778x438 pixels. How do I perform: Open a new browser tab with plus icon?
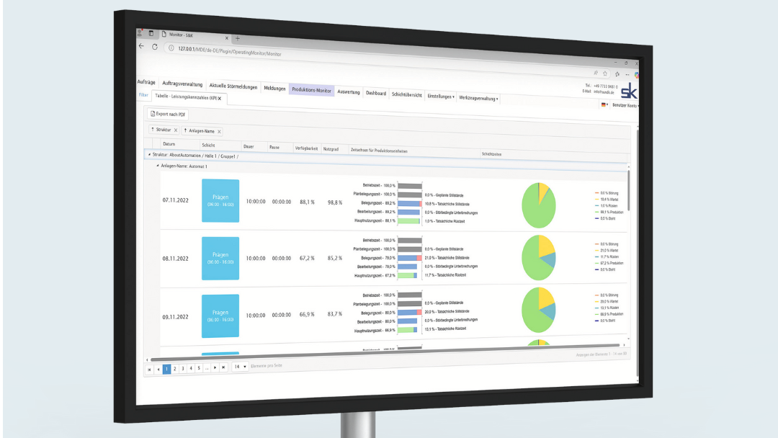[237, 38]
